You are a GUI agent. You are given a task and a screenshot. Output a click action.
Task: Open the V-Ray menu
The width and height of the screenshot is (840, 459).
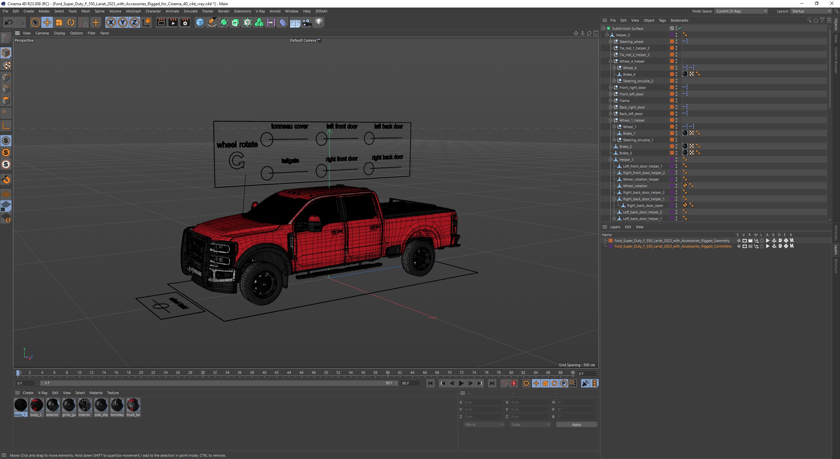(260, 11)
